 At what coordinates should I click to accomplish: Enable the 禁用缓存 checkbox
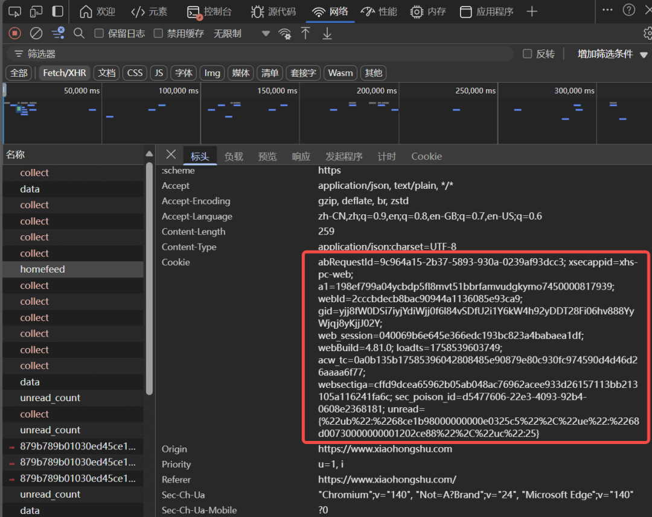[159, 34]
